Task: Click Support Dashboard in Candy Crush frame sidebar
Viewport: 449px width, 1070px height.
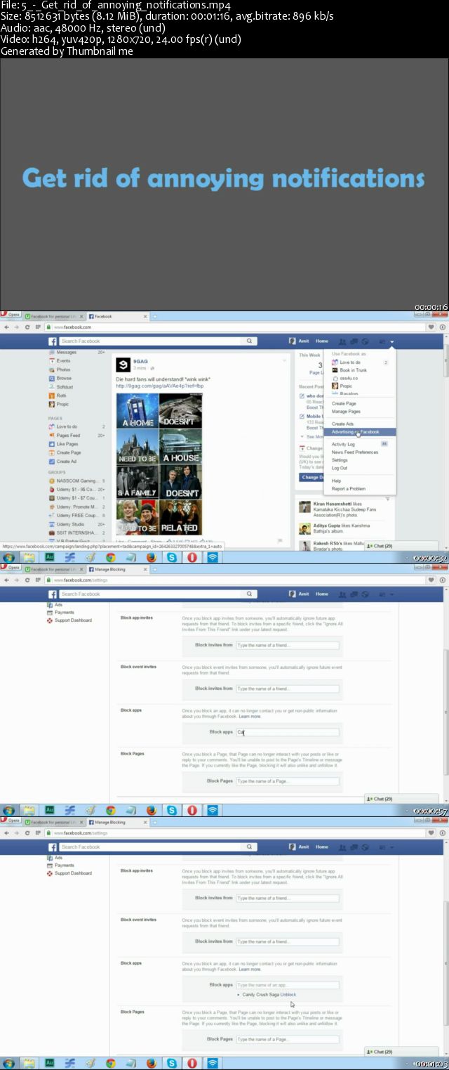Action: (x=73, y=873)
